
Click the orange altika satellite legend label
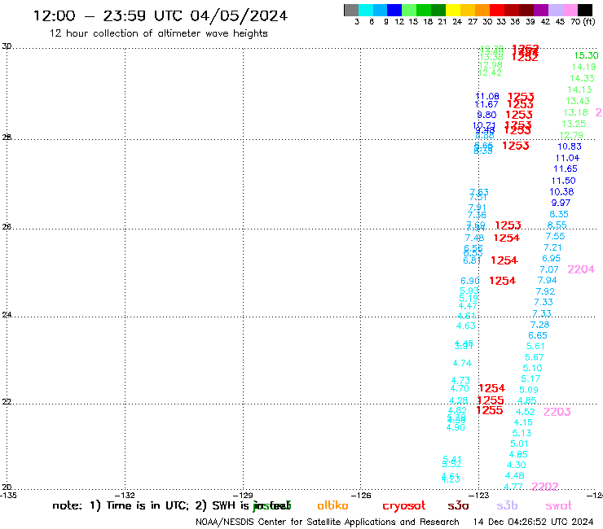(332, 505)
